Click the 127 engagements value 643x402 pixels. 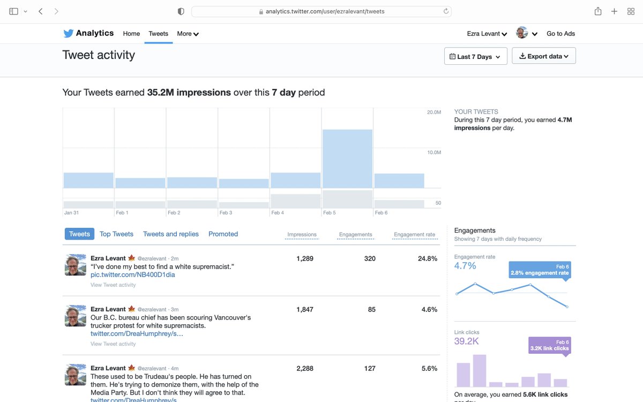370,368
